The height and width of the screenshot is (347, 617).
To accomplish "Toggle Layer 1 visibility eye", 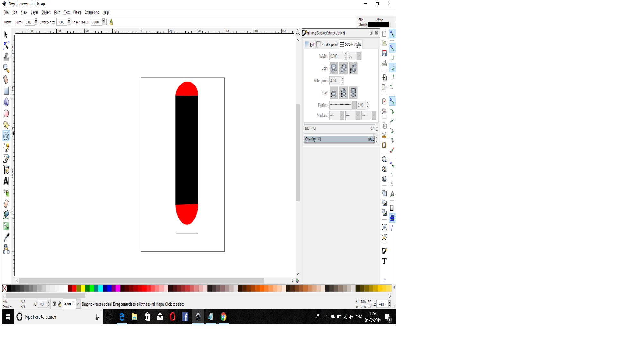I will [x=54, y=304].
